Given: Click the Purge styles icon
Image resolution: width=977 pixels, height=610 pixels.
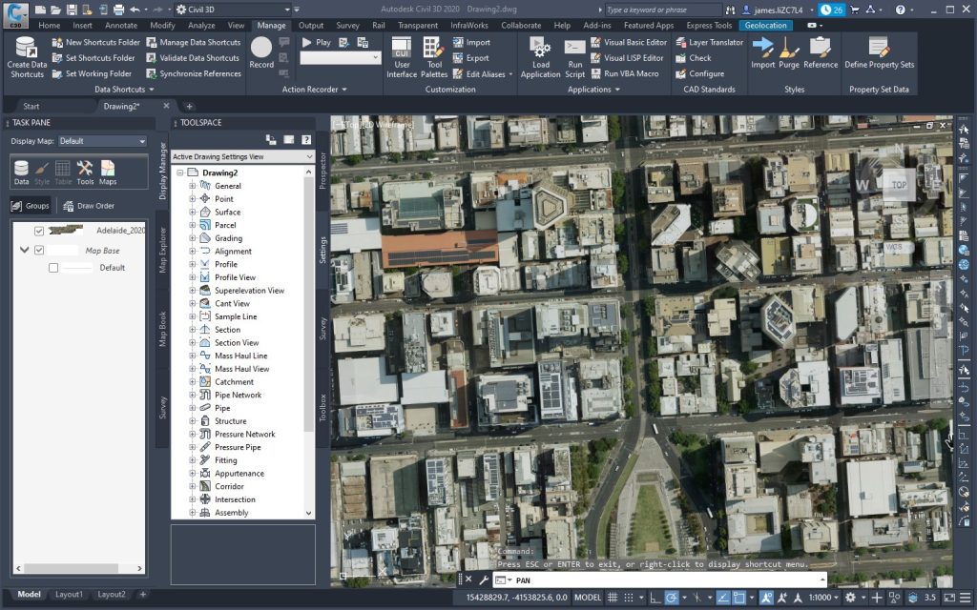Looking at the screenshot, I should (789, 50).
